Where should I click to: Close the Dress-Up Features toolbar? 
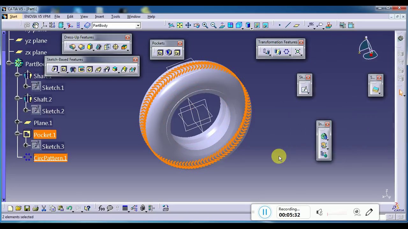(x=127, y=37)
